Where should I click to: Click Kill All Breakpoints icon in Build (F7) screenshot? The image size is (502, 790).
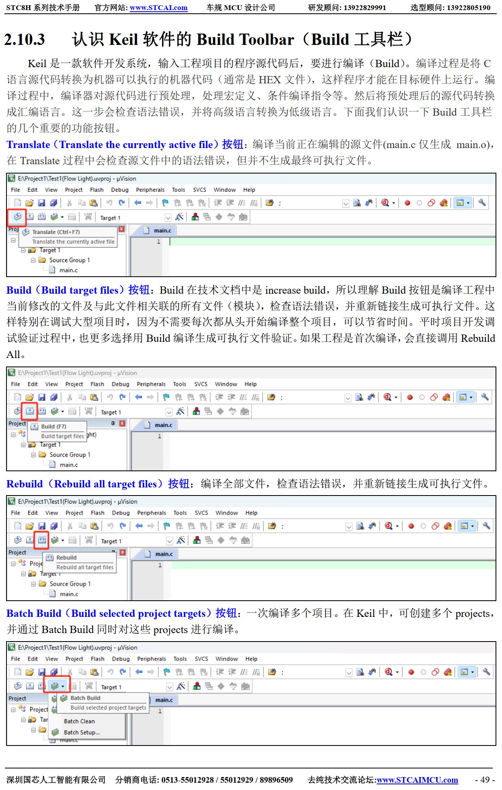[446, 397]
